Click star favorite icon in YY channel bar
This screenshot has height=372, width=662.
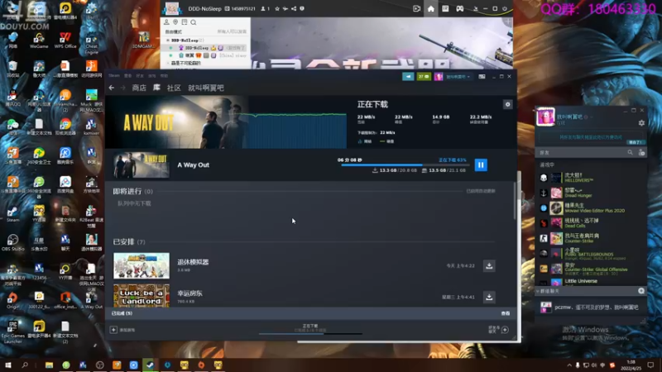click(x=277, y=8)
